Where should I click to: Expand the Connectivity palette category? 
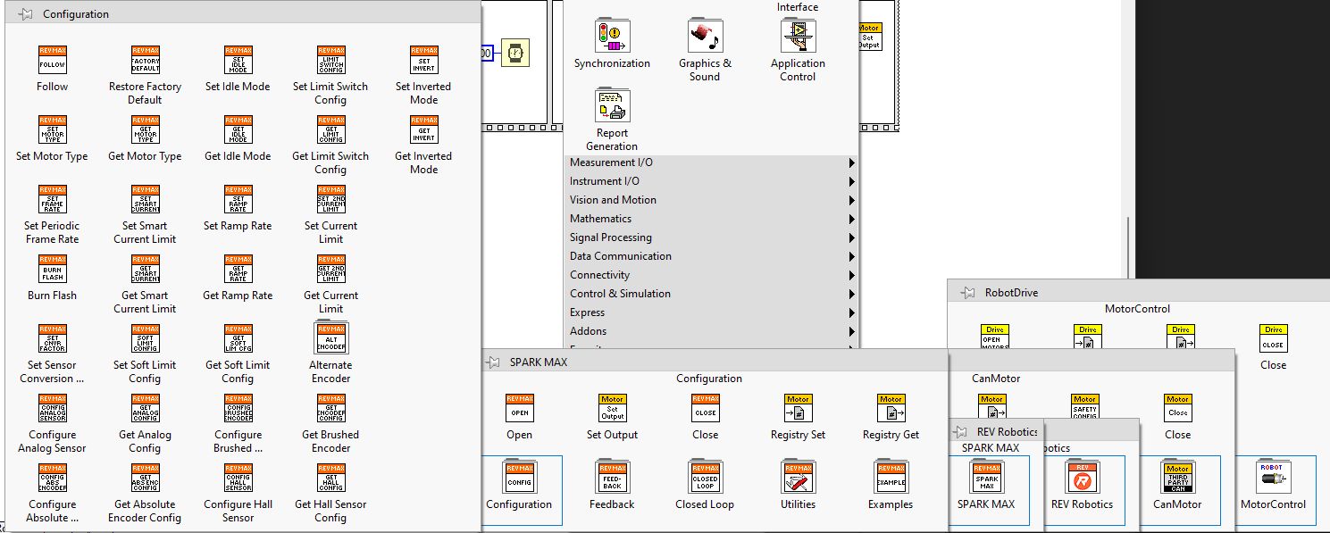pos(712,275)
